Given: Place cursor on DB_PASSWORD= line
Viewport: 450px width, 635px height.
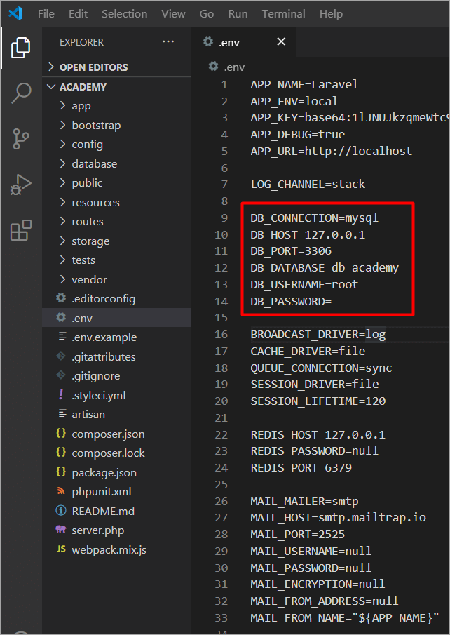Looking at the screenshot, I should [x=291, y=301].
